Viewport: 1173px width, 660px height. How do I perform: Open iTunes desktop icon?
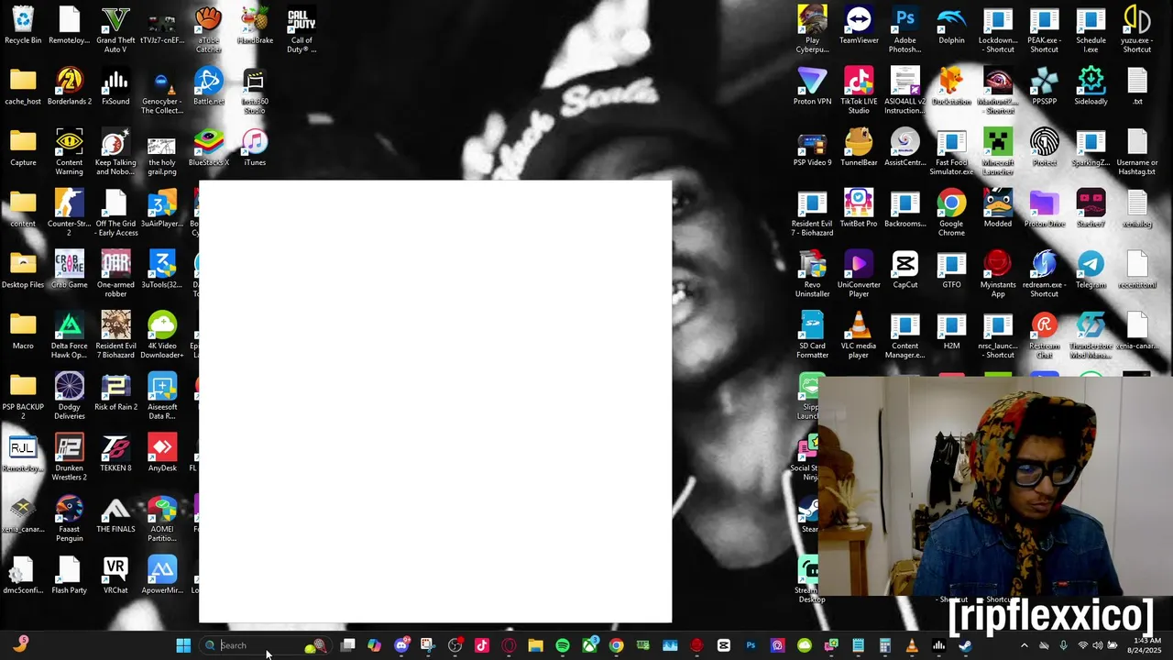[255, 148]
